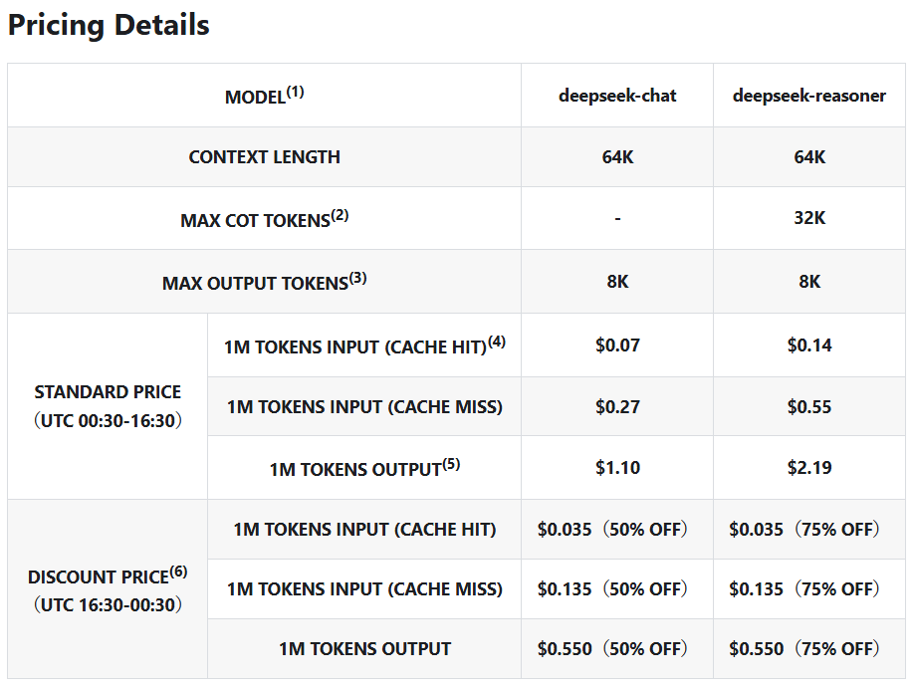Select discount 1M TOKENS OUTPUT label
This screenshot has width=913, height=689.
point(364,648)
